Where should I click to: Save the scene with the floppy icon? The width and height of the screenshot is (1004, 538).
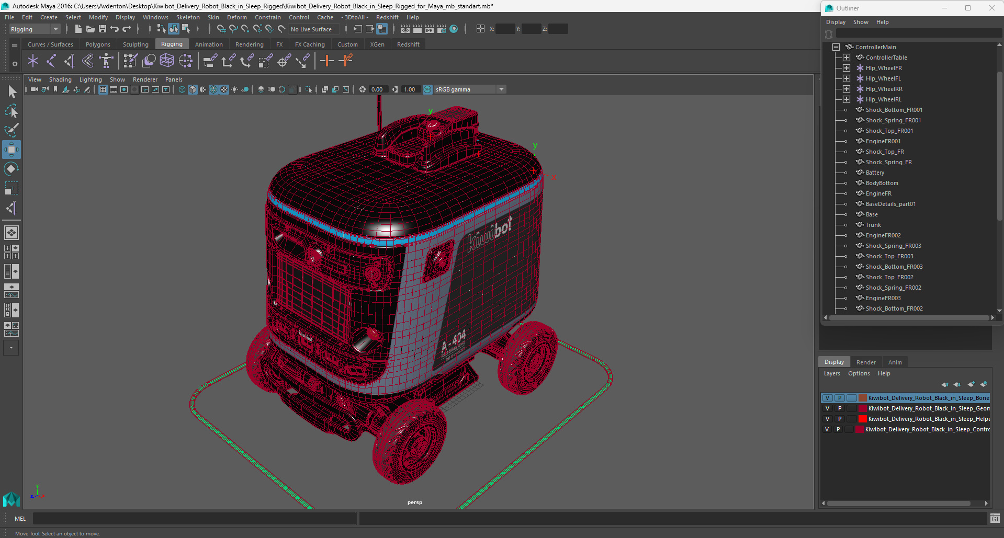point(103,29)
